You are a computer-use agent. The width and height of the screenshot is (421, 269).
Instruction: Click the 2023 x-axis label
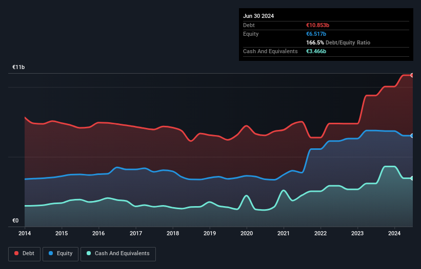[357, 233]
